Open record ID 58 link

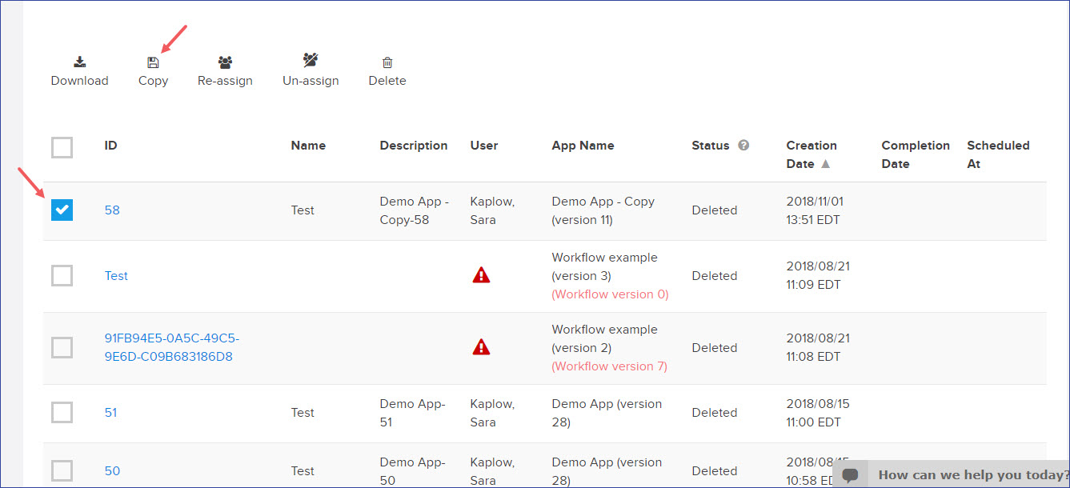[112, 210]
